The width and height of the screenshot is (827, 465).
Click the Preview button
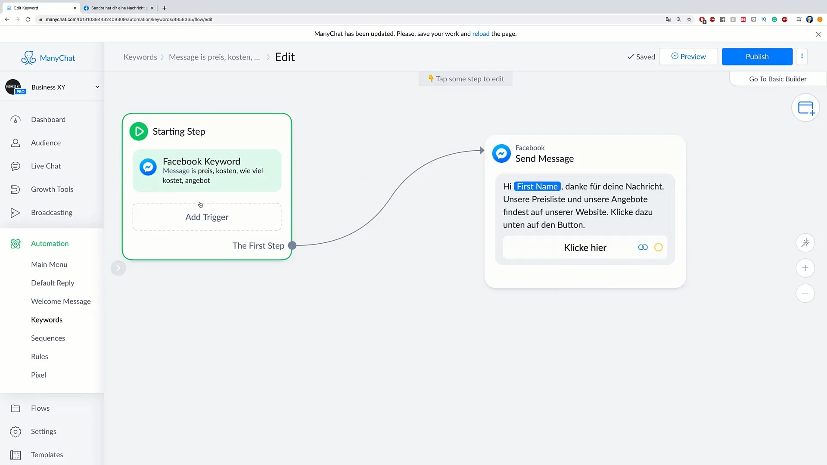[688, 56]
